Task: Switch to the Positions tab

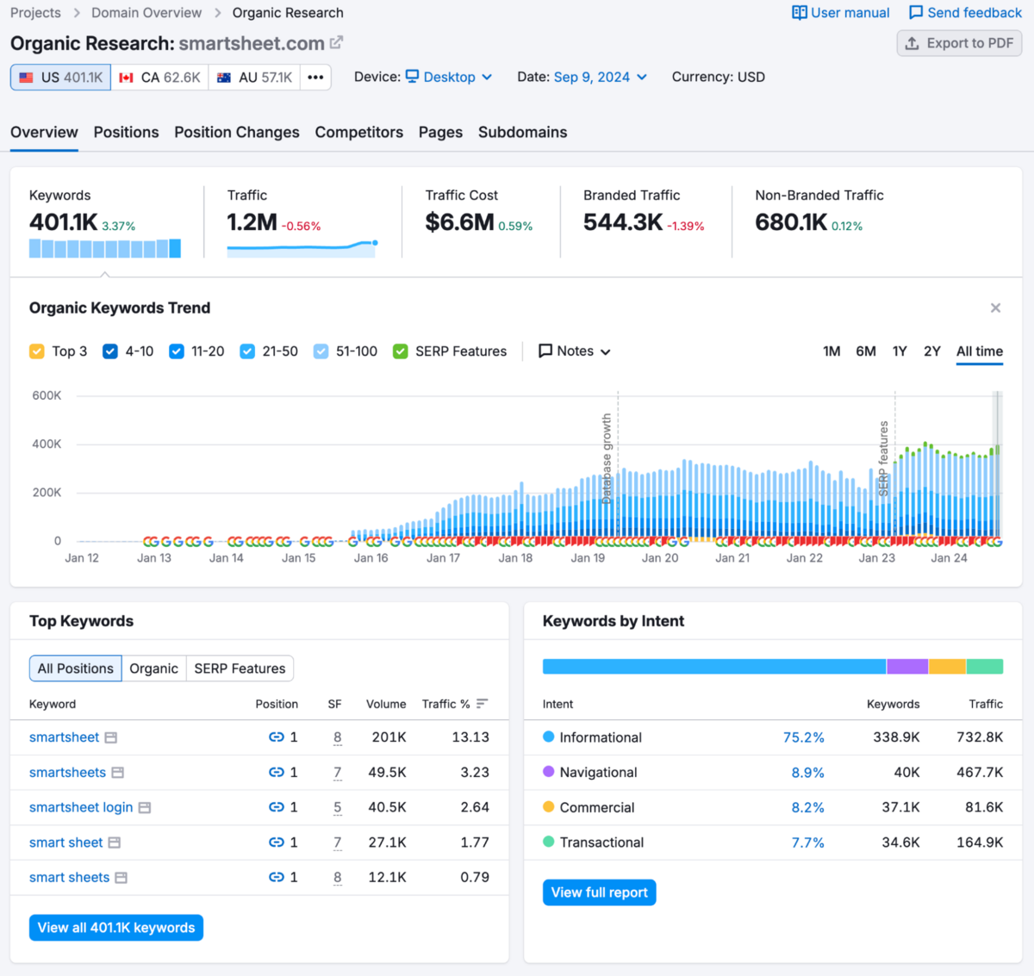Action: click(x=127, y=133)
